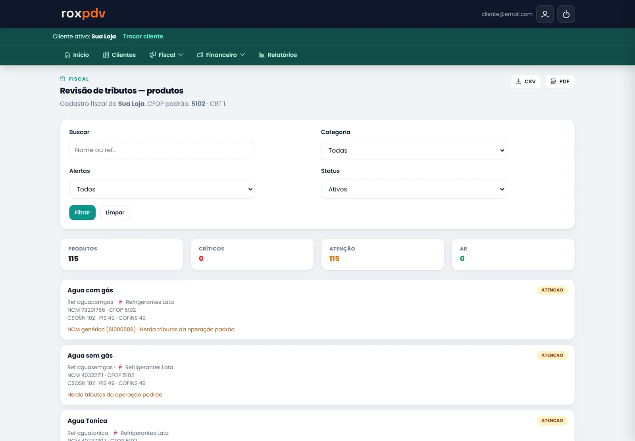The height and width of the screenshot is (441, 635).
Task: Expand the Financeiro menu chevron
Action: pos(242,55)
